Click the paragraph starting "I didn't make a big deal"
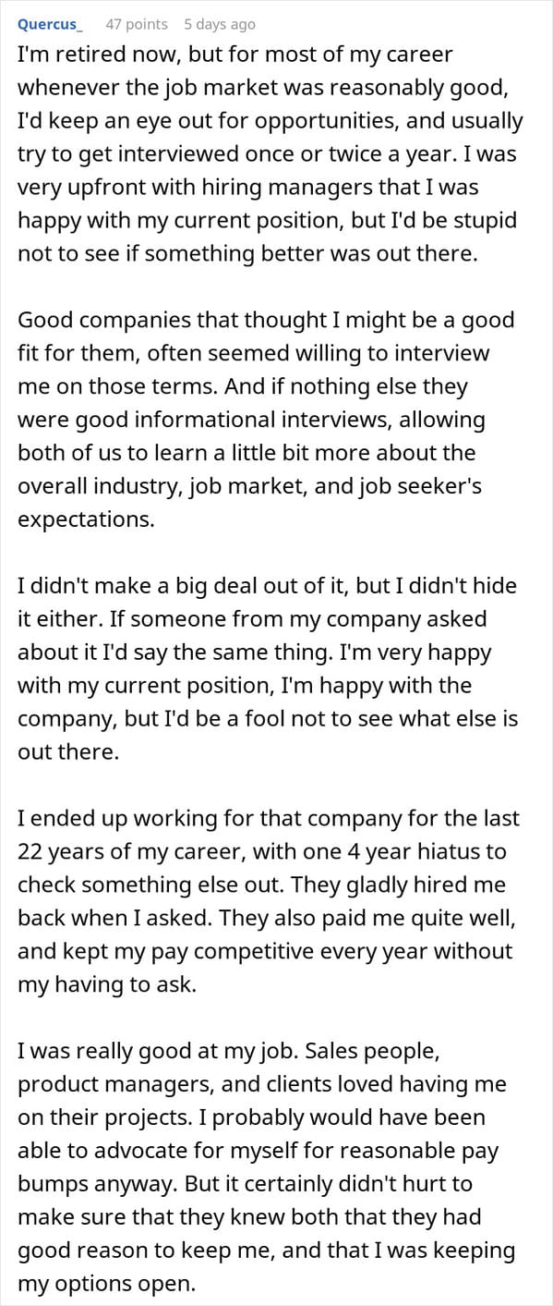553x1306 pixels. point(269,668)
